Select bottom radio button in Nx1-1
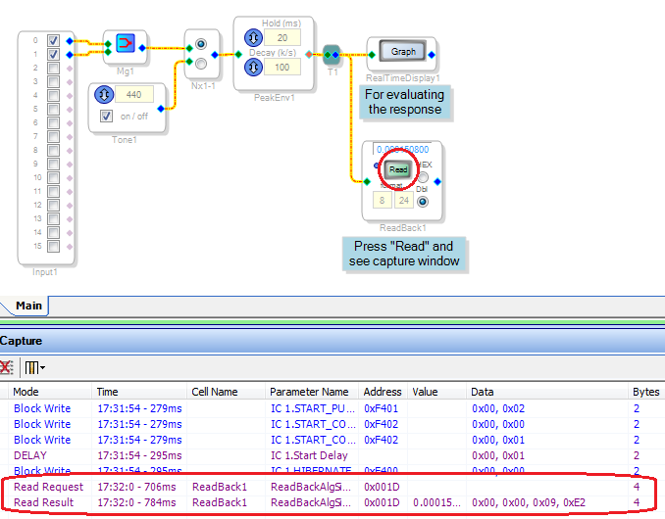 (201, 64)
